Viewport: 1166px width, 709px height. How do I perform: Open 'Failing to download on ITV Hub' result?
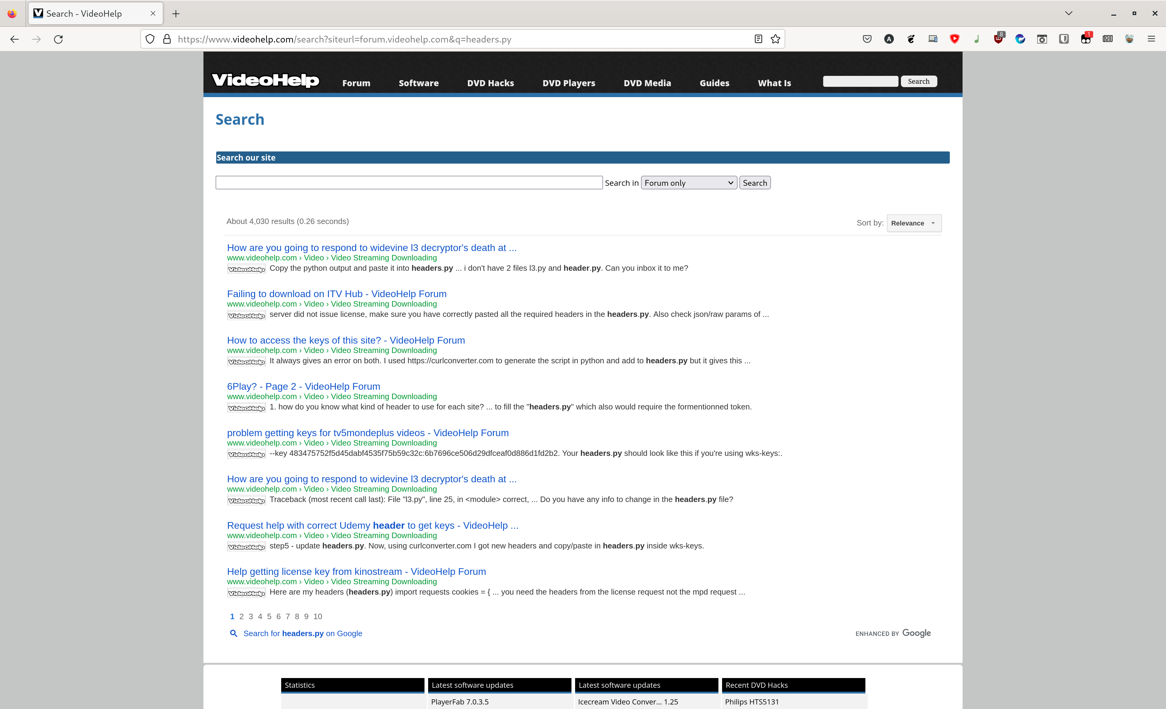336,294
